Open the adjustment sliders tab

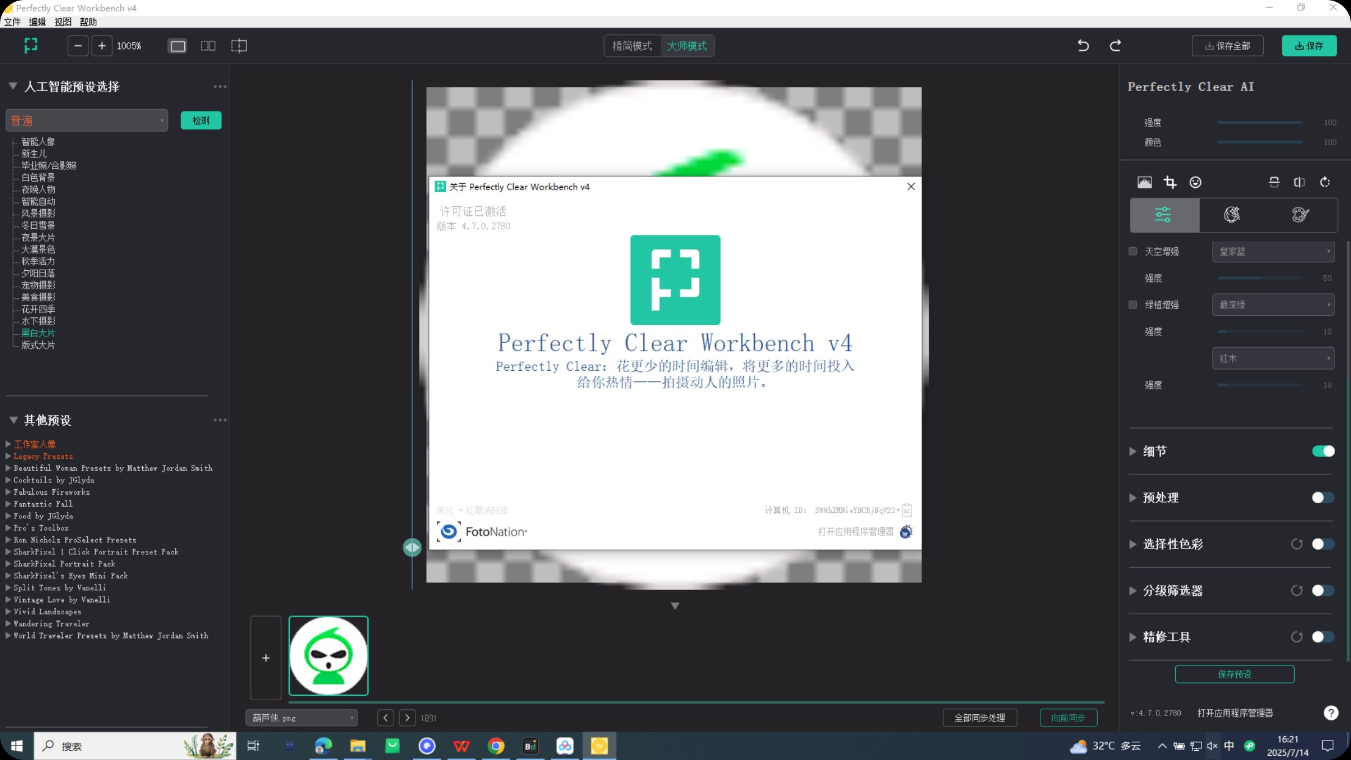[x=1164, y=215]
